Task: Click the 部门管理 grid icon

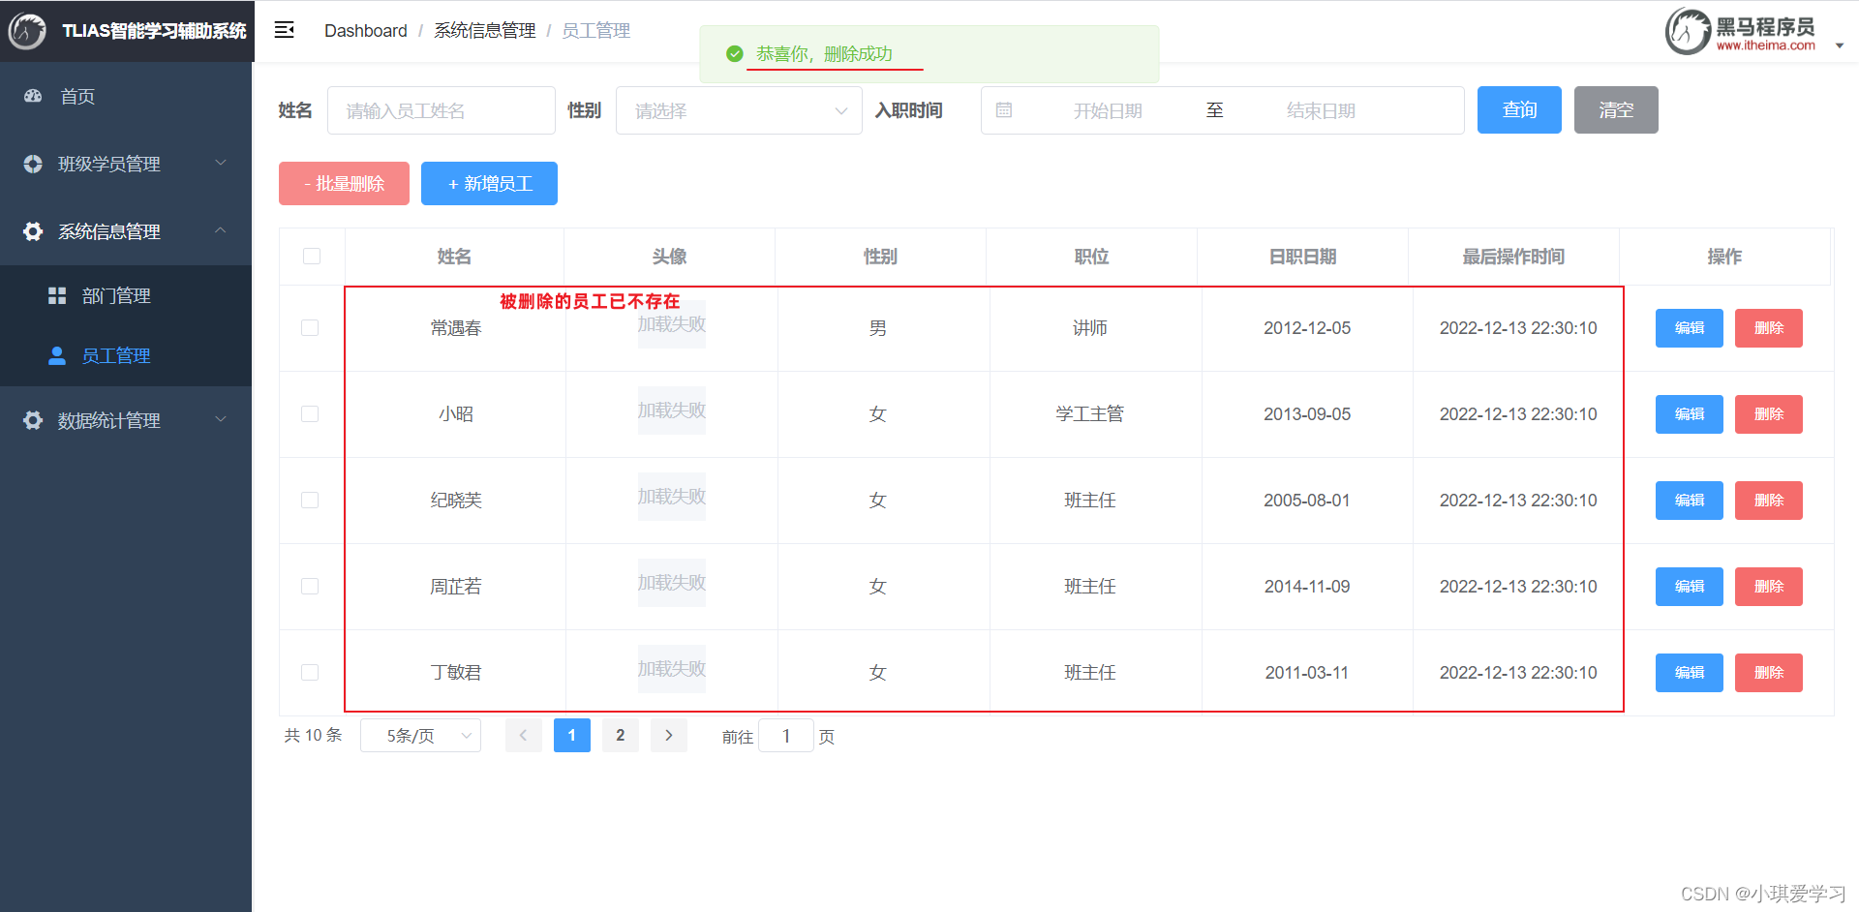Action: [x=57, y=295]
